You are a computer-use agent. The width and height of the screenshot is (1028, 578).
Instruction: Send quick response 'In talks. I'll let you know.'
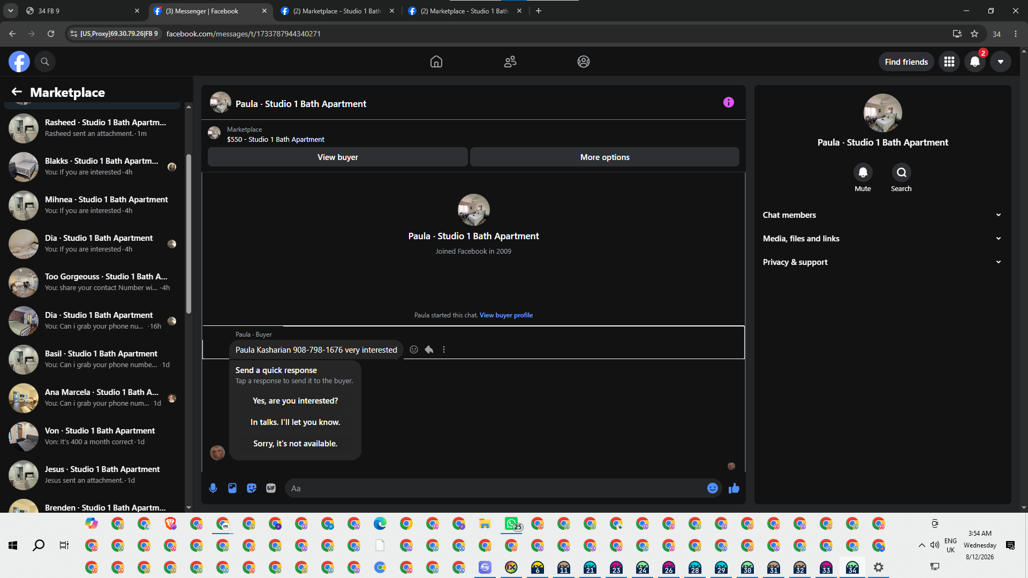coord(295,422)
